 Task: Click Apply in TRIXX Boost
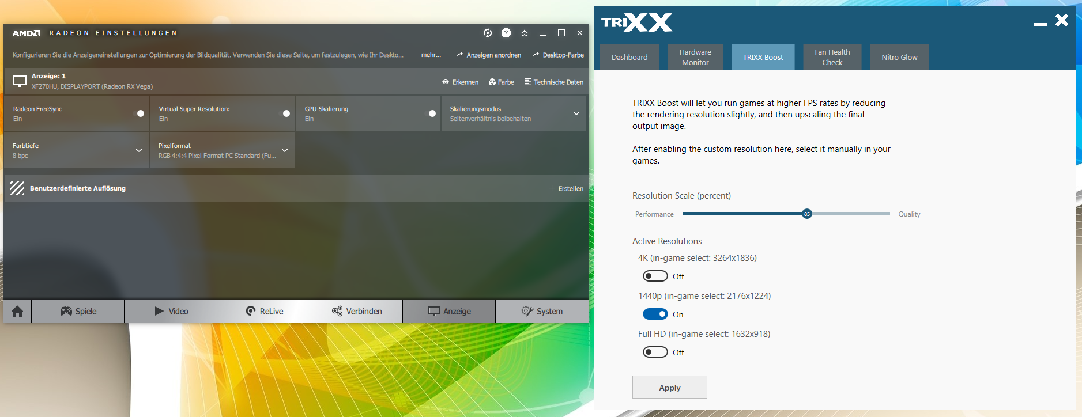pyautogui.click(x=670, y=387)
